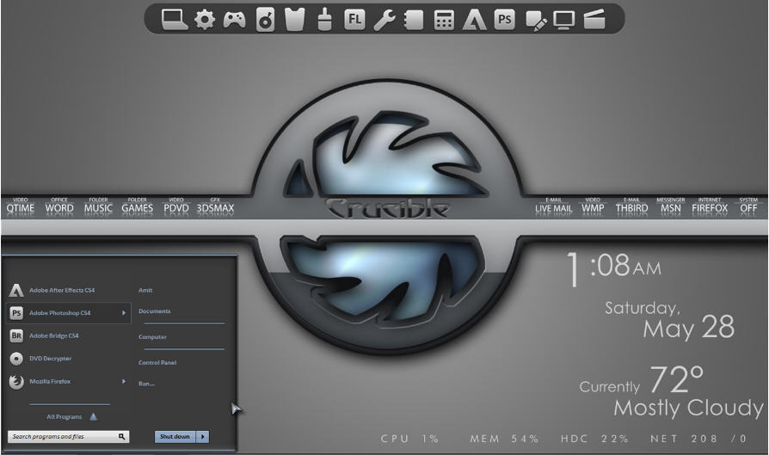Image resolution: width=769 pixels, height=455 pixels.
Task: Launch the After Effects A icon in dock
Action: tap(474, 20)
